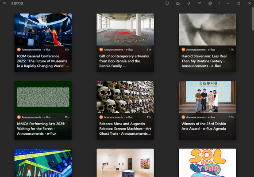Click the mark all read envelope icon
The width and height of the screenshot is (254, 177).
click(178, 3)
